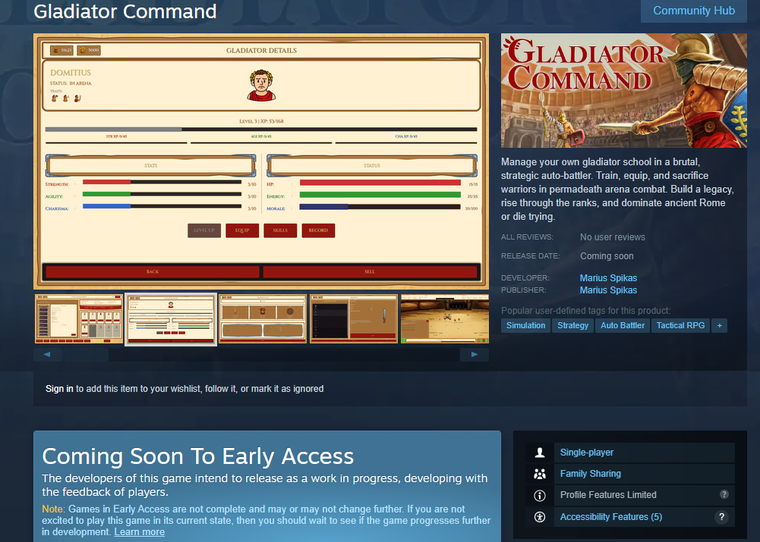
Task: Click the right arrow of the screenshot strip
Action: (475, 355)
